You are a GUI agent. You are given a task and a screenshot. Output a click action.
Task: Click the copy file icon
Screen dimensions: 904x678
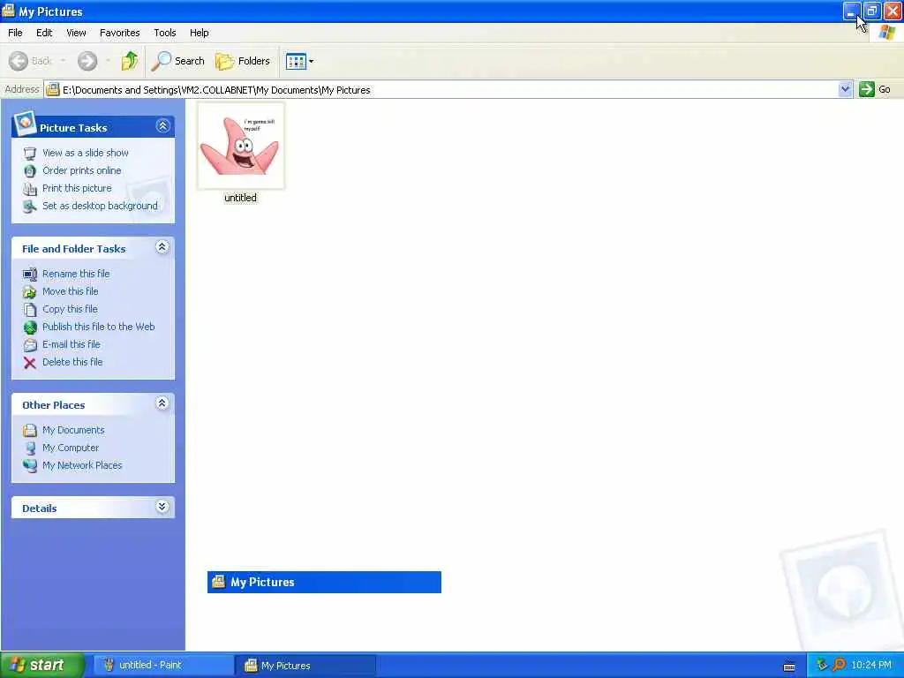[30, 310]
